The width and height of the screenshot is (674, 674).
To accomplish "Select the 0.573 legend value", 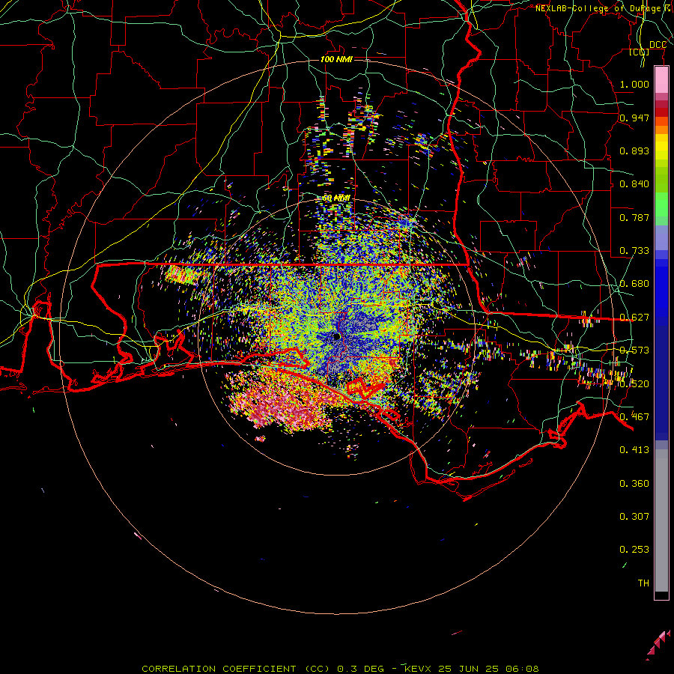I will (x=634, y=350).
